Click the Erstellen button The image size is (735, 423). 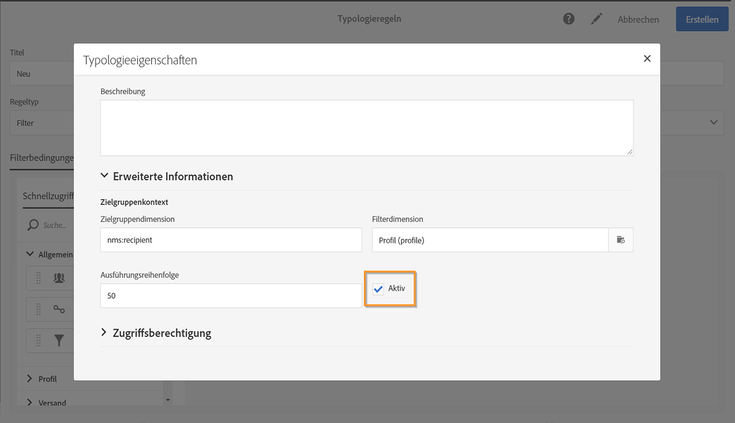(702, 19)
